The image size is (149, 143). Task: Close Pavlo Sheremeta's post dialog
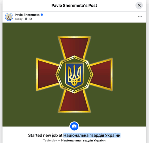[x=139, y=5]
